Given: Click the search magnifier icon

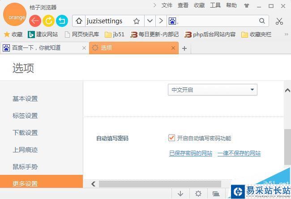Looking at the screenshot, I should [262, 21].
